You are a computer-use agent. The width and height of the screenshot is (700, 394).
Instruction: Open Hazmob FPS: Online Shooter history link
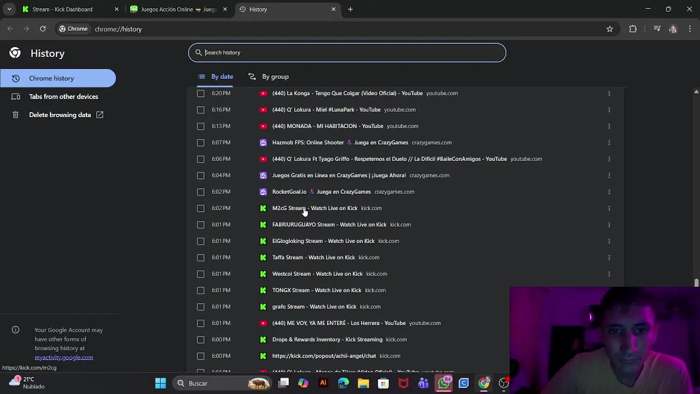[340, 142]
